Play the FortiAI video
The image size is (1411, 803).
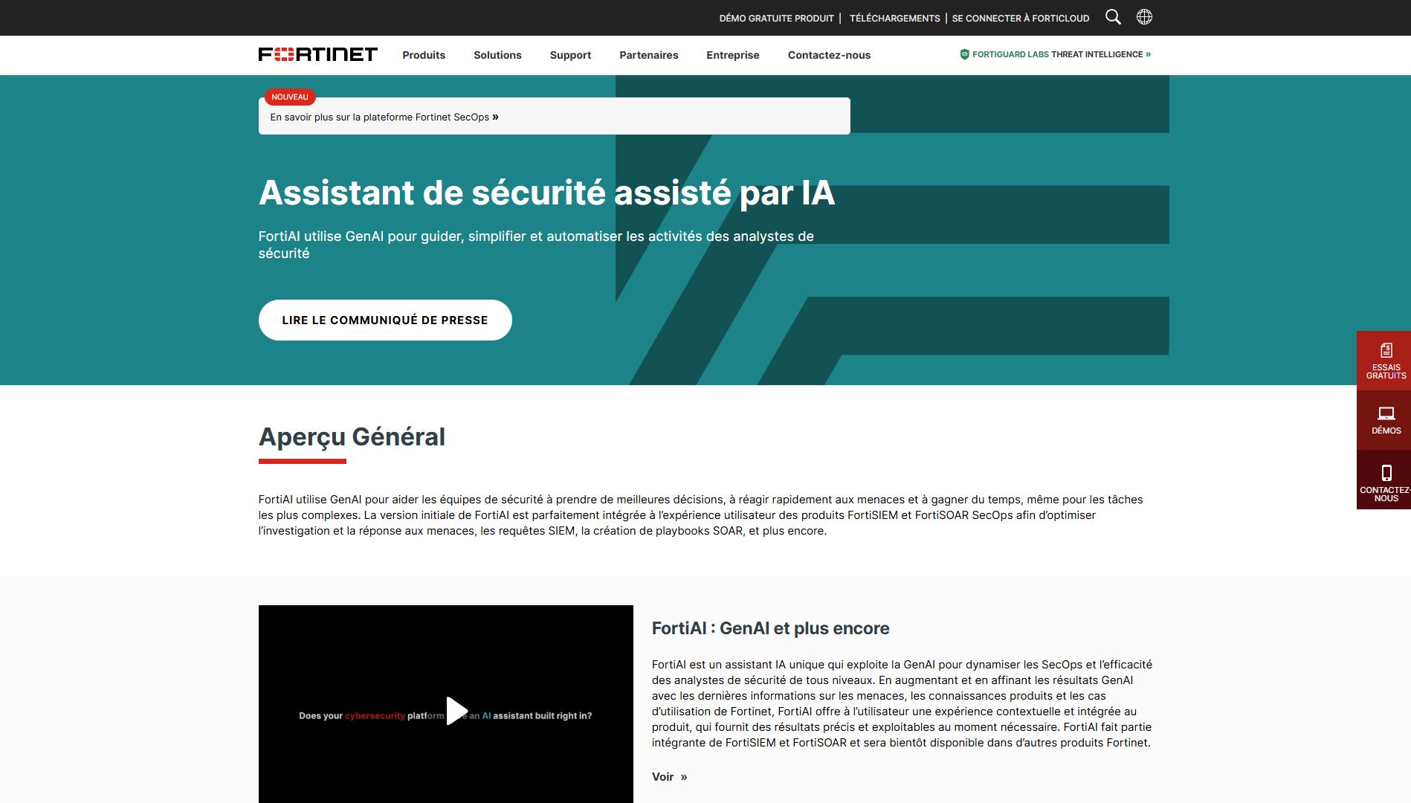[x=456, y=711]
